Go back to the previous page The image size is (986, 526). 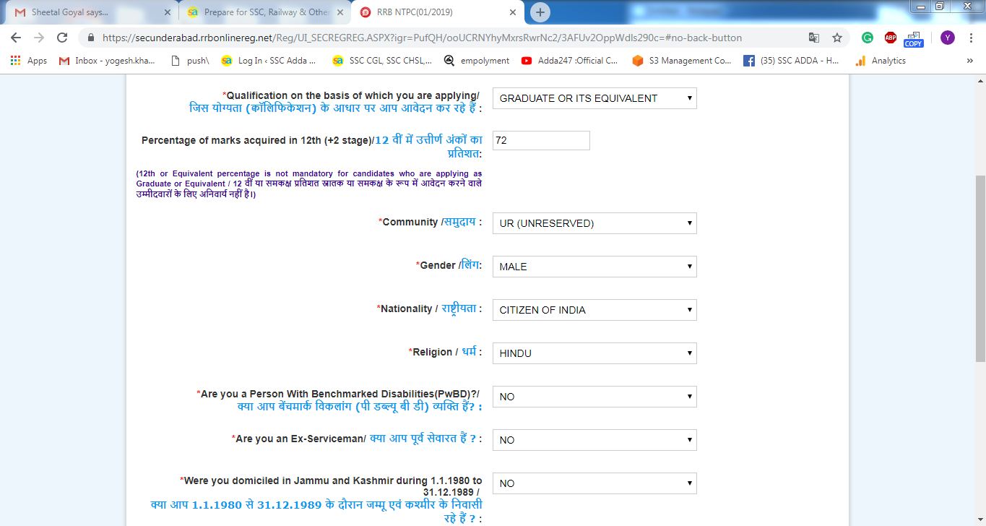pos(16,38)
